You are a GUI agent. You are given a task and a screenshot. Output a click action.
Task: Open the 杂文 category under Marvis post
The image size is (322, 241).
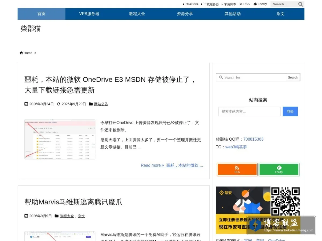pyautogui.click(x=81, y=216)
